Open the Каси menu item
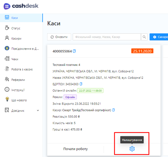 (x=15, y=18)
